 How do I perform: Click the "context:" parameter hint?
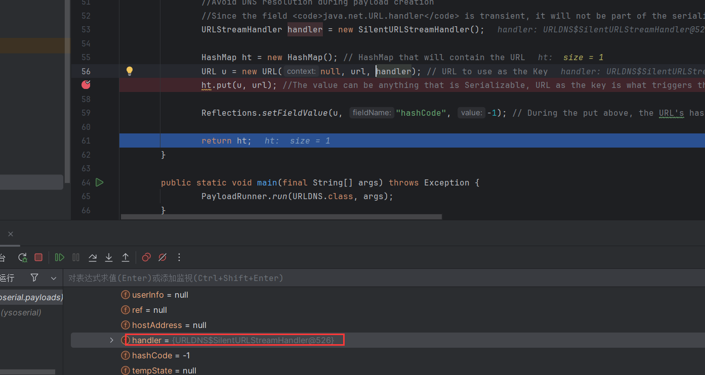[x=301, y=71]
